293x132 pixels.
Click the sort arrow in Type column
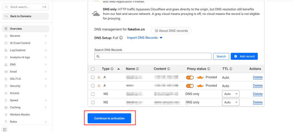119,69
